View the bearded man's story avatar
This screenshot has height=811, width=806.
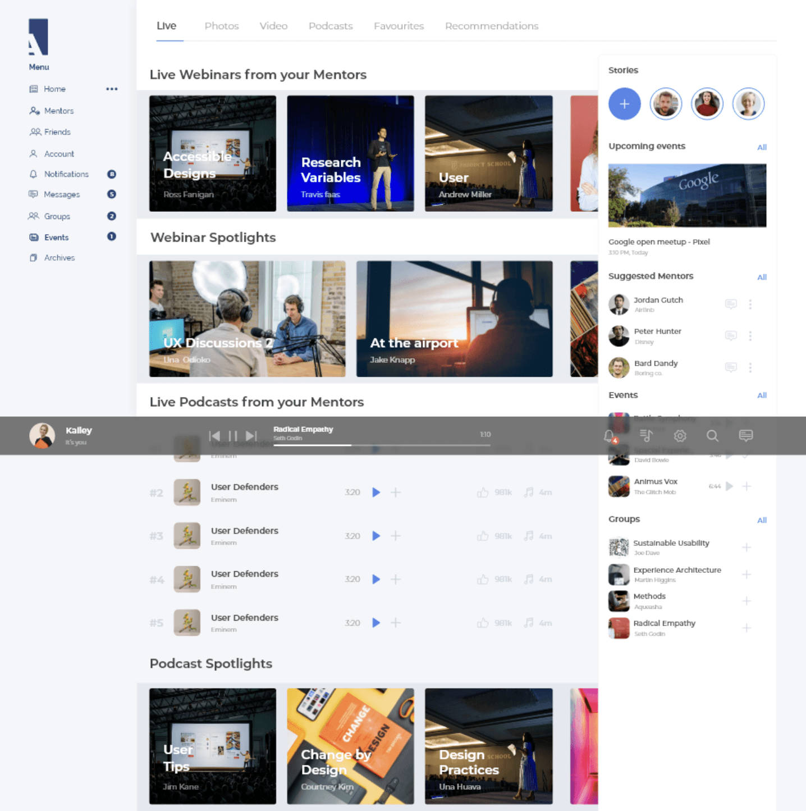666,104
